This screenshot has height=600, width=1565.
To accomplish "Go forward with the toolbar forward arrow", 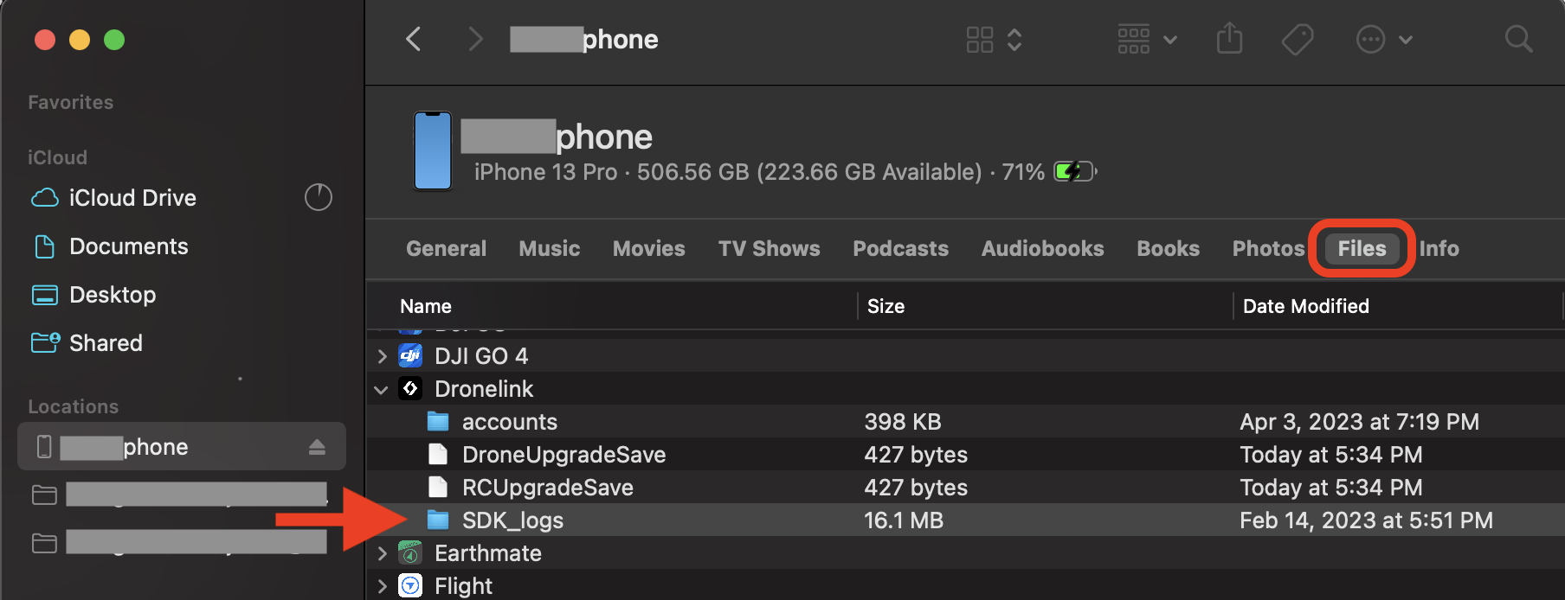I will 475,39.
